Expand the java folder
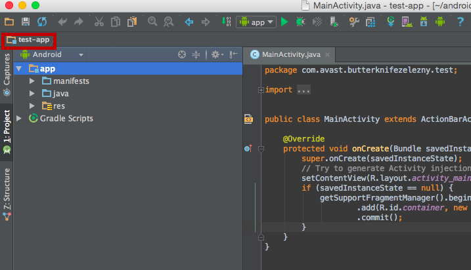The width and height of the screenshot is (471, 270). (x=32, y=94)
